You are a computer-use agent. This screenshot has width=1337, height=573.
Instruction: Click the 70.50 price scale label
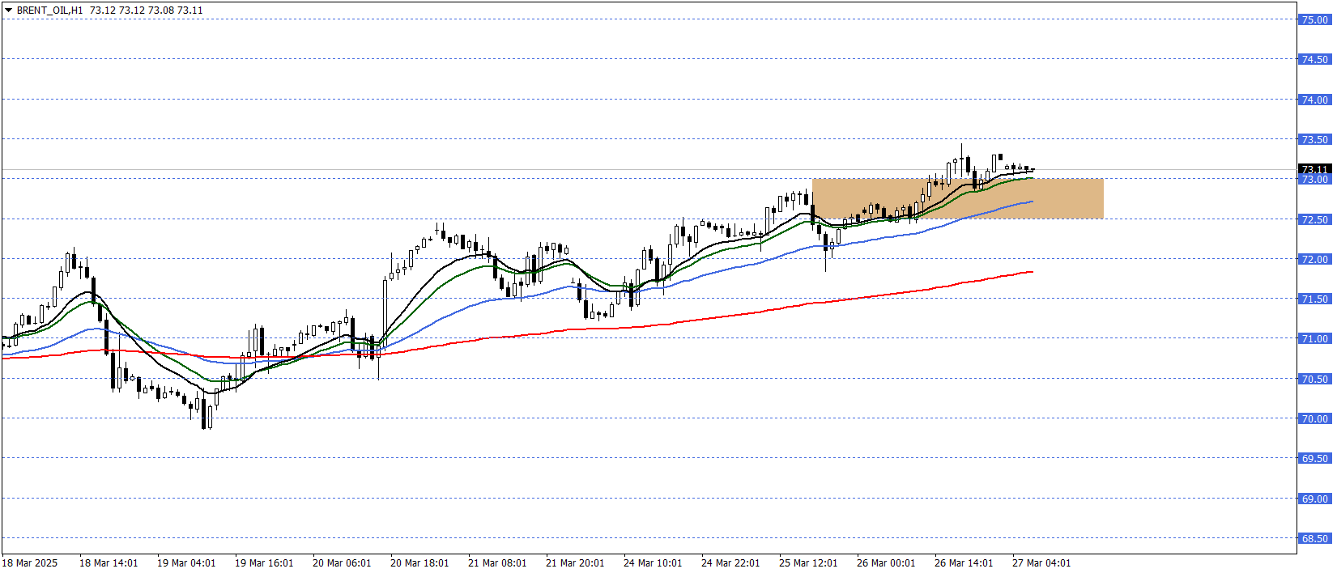[x=1314, y=379]
